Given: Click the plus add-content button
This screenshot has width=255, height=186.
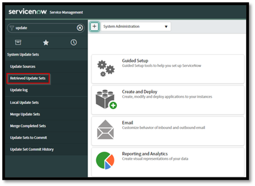Looking at the screenshot, I should (94, 26).
